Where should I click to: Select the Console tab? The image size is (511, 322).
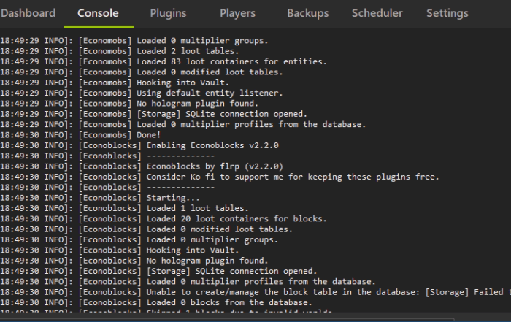pos(98,13)
